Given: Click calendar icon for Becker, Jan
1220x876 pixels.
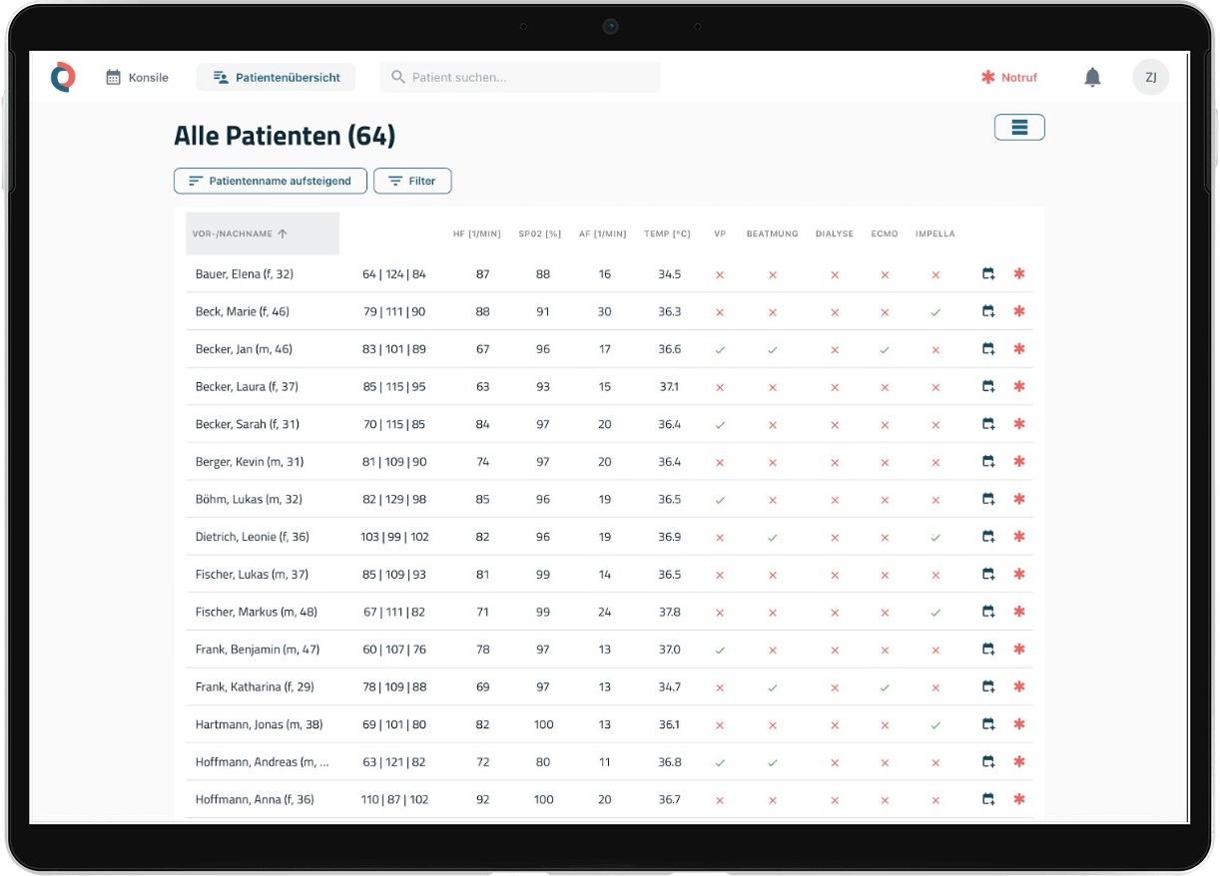Looking at the screenshot, I should coord(988,349).
